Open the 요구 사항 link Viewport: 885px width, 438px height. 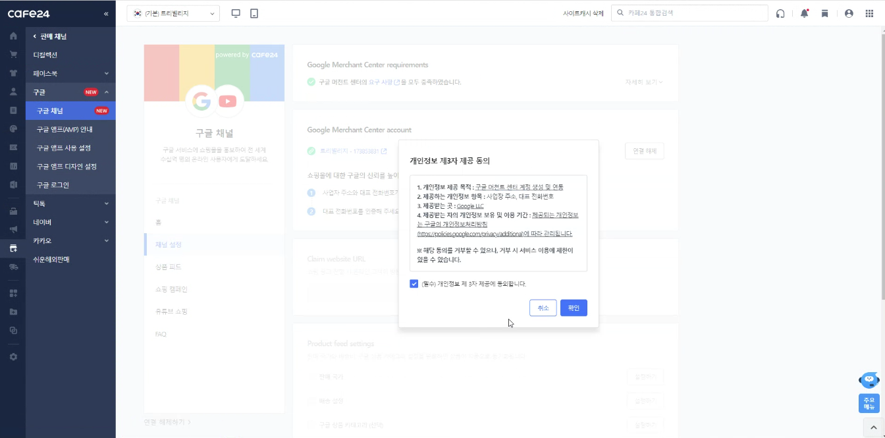(x=380, y=82)
